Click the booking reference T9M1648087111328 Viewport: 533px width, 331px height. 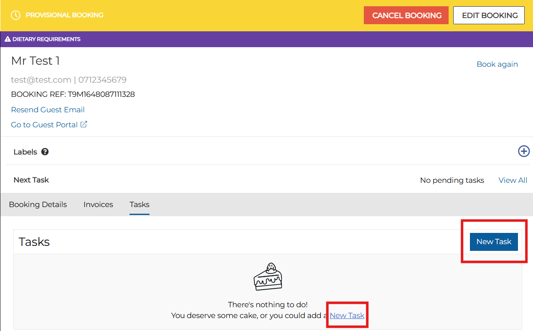pyautogui.click(x=101, y=94)
